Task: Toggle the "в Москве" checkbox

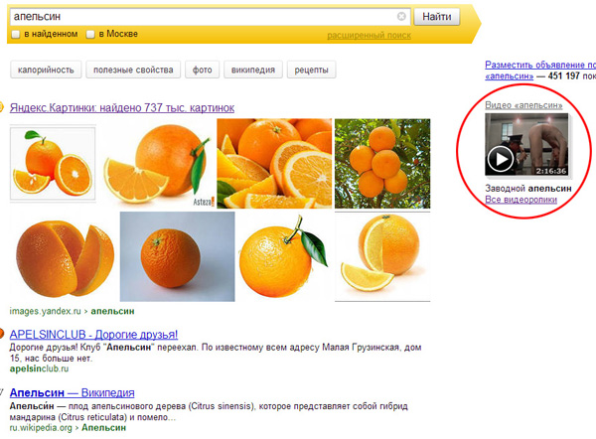Action: (90, 35)
